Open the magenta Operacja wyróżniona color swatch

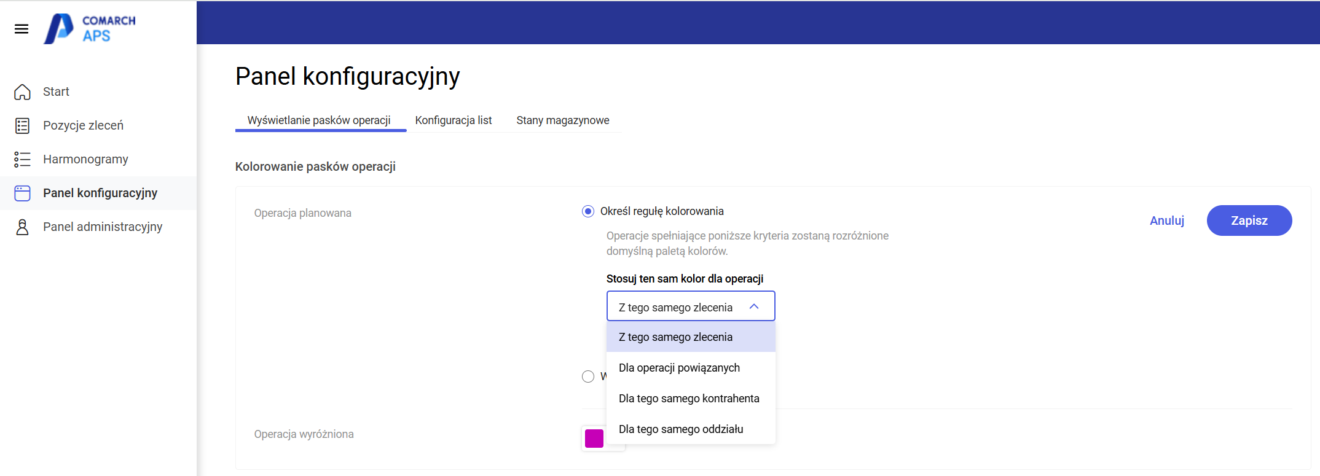[594, 439]
